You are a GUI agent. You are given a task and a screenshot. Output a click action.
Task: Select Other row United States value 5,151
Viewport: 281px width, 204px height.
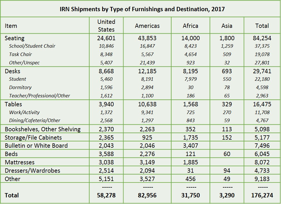click(x=106, y=179)
